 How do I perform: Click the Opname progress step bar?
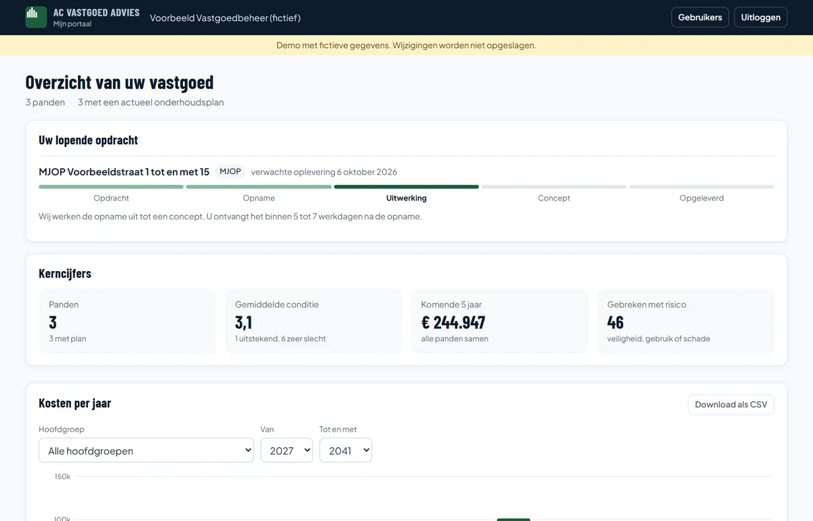(x=259, y=186)
